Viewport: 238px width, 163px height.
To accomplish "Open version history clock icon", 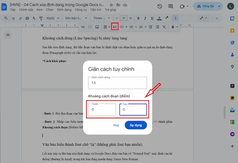I will (160, 6).
